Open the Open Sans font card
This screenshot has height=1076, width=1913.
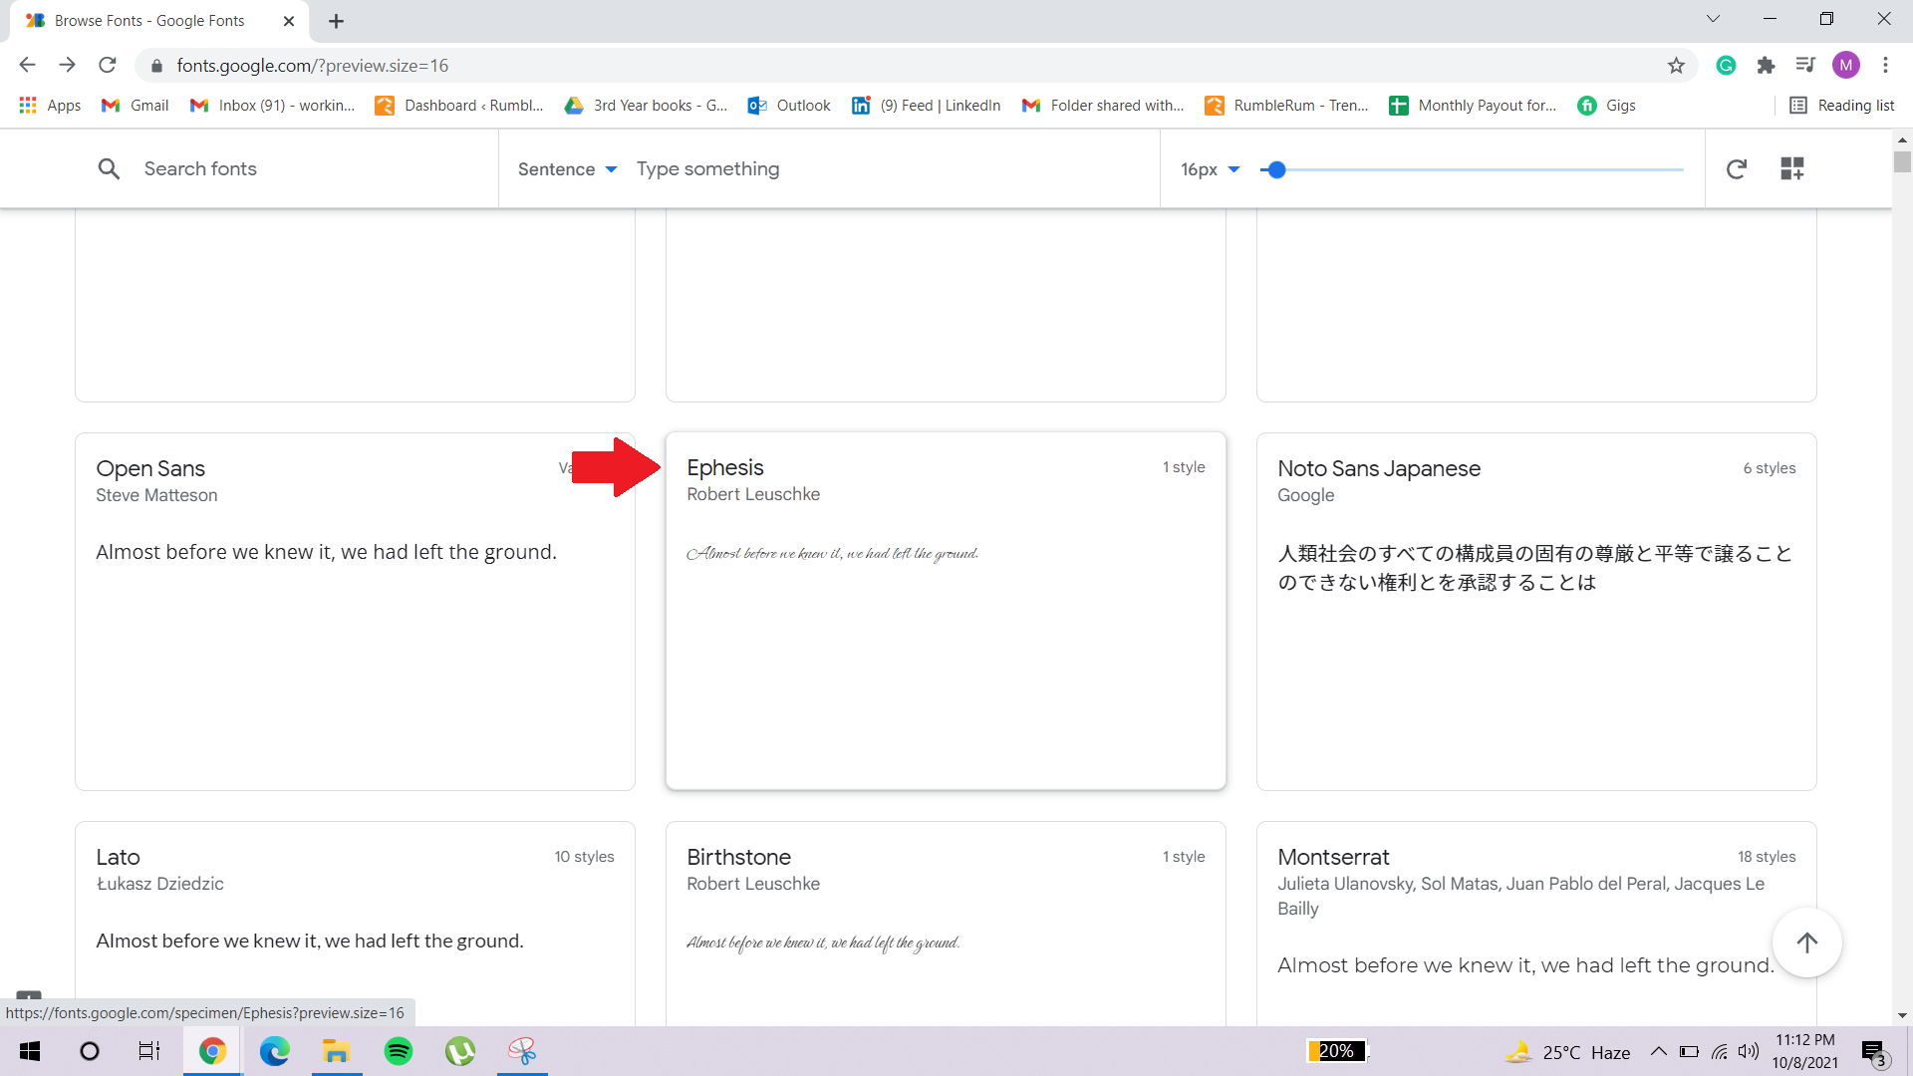[x=355, y=612]
